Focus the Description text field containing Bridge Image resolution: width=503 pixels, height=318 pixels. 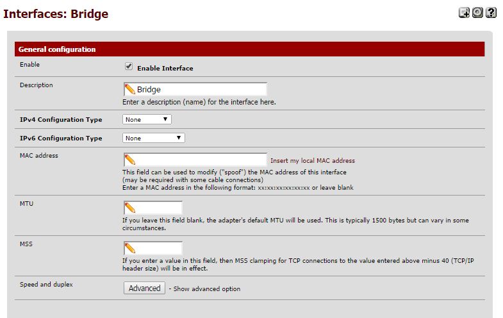[x=195, y=89]
